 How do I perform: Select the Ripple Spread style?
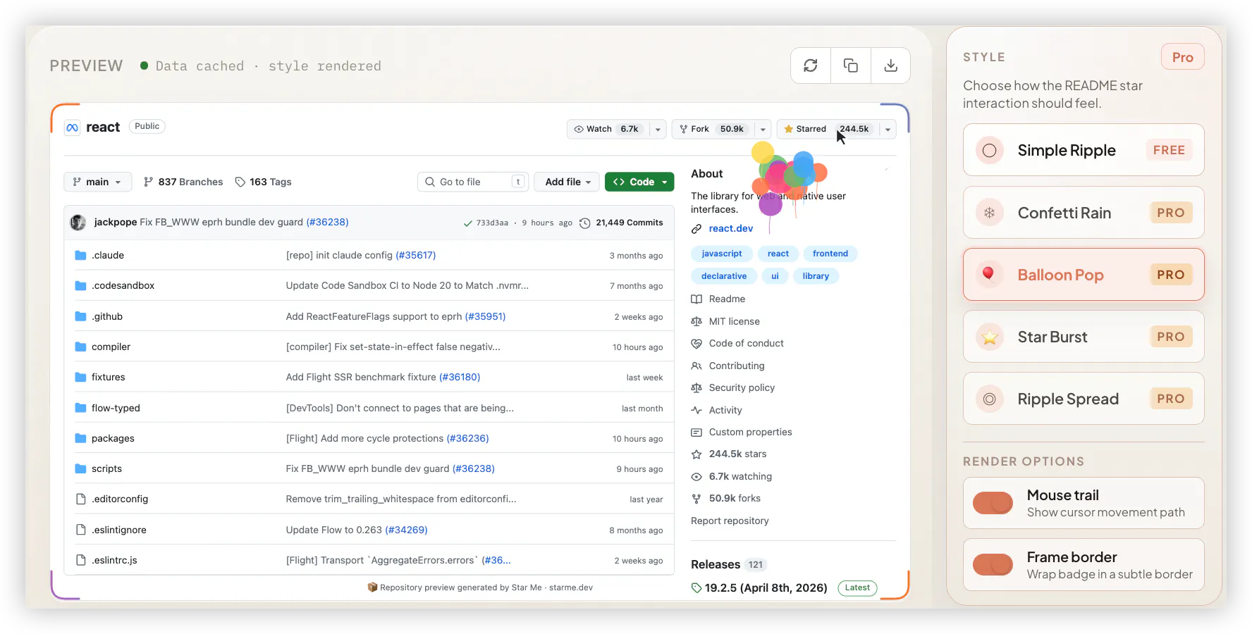pos(1084,399)
